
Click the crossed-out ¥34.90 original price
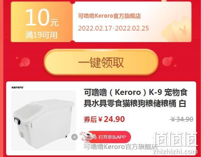[182, 119]
